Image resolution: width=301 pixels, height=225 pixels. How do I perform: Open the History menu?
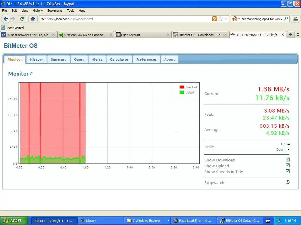point(38,11)
